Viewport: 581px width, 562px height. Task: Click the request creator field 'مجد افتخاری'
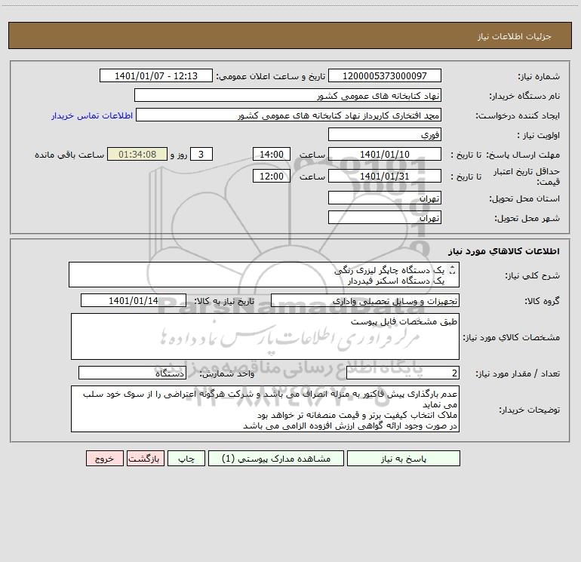288,115
